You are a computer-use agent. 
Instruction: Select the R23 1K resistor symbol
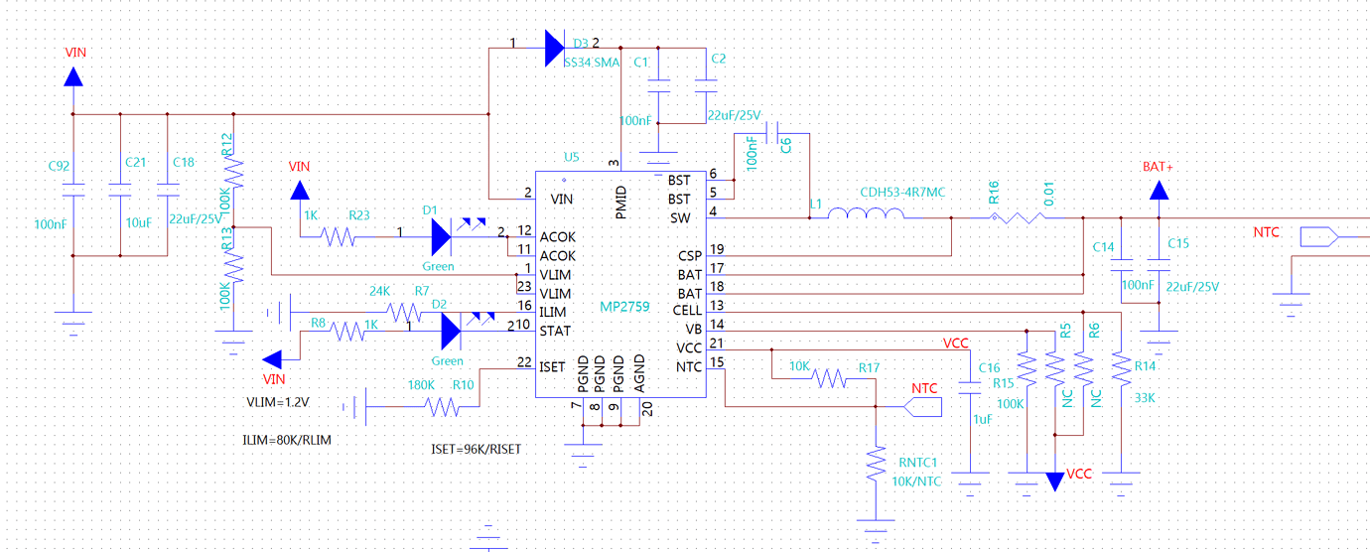tap(341, 237)
